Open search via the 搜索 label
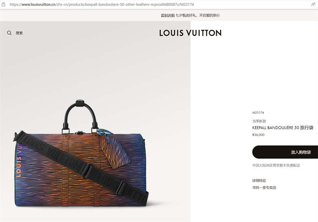 pyautogui.click(x=19, y=33)
